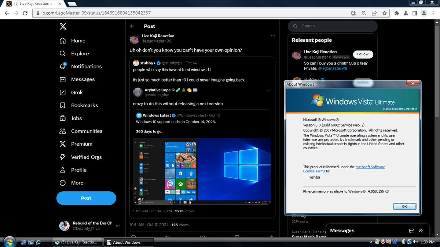Click the 927K Views count
The height and width of the screenshot is (247, 440).
coord(184,211)
